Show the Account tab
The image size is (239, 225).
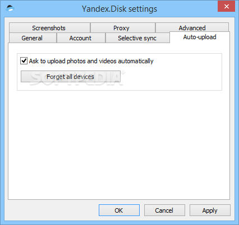click(81, 38)
